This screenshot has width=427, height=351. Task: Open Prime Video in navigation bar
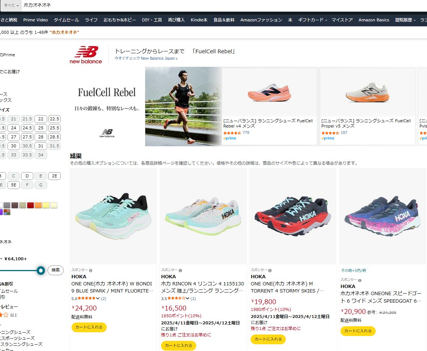coord(36,20)
